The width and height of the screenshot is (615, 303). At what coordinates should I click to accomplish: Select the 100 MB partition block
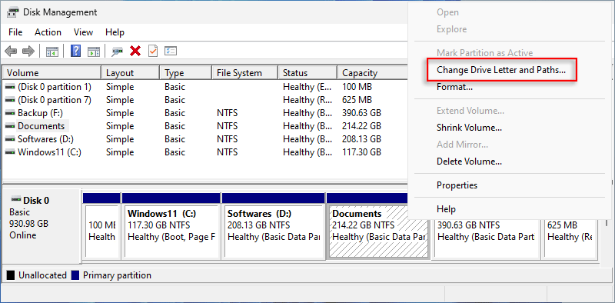coord(101,231)
